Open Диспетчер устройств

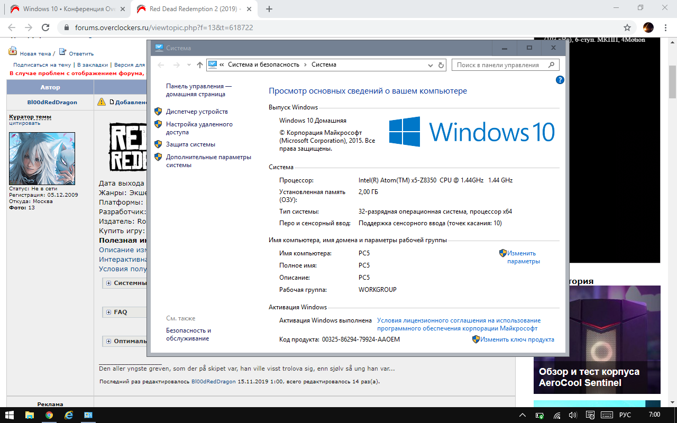[197, 112]
